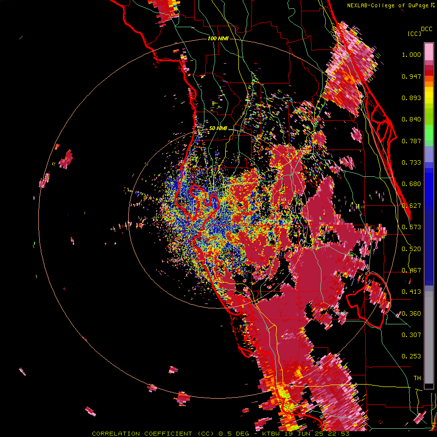Click the 0.947 legend value
The height and width of the screenshot is (437, 437).
(x=411, y=76)
